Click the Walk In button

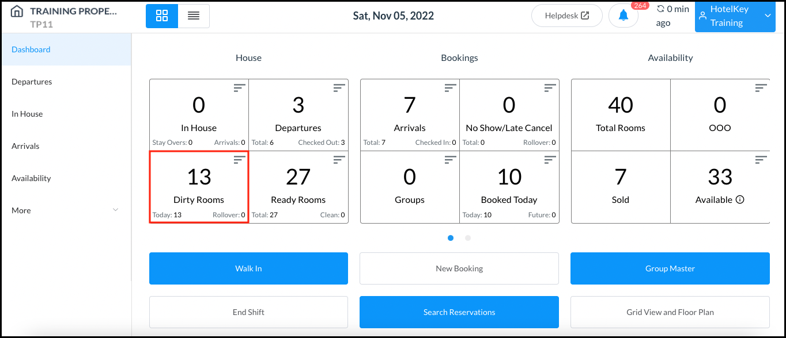tap(248, 268)
